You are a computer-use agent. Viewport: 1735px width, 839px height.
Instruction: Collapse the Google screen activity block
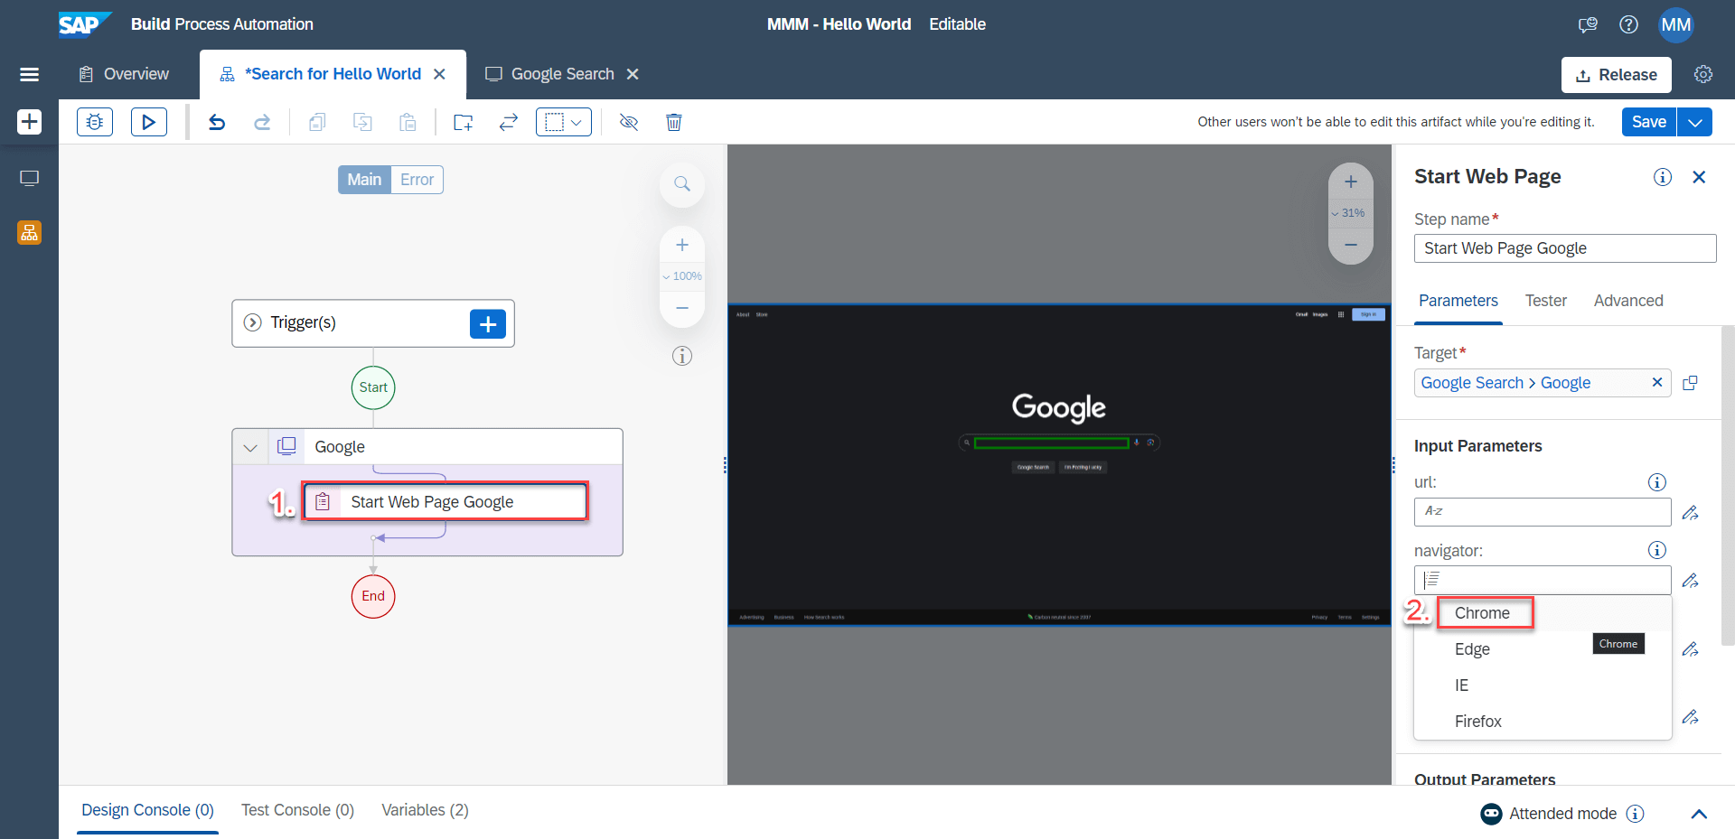pyautogui.click(x=250, y=447)
